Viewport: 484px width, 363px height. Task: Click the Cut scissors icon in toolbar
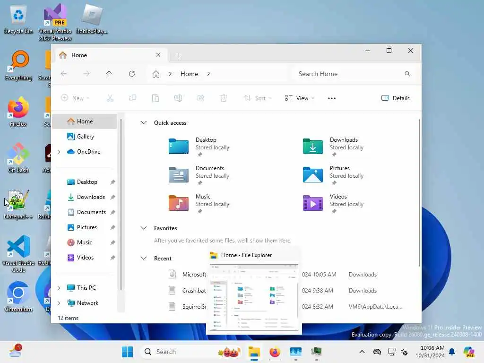110,98
